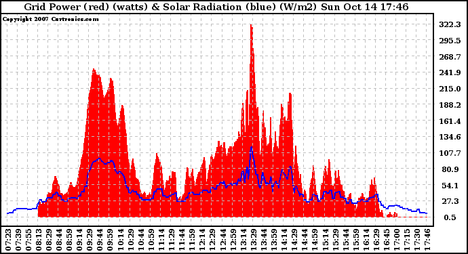Click the 12:44 time label
This screenshot has width=468, height=254.
(x=222, y=240)
